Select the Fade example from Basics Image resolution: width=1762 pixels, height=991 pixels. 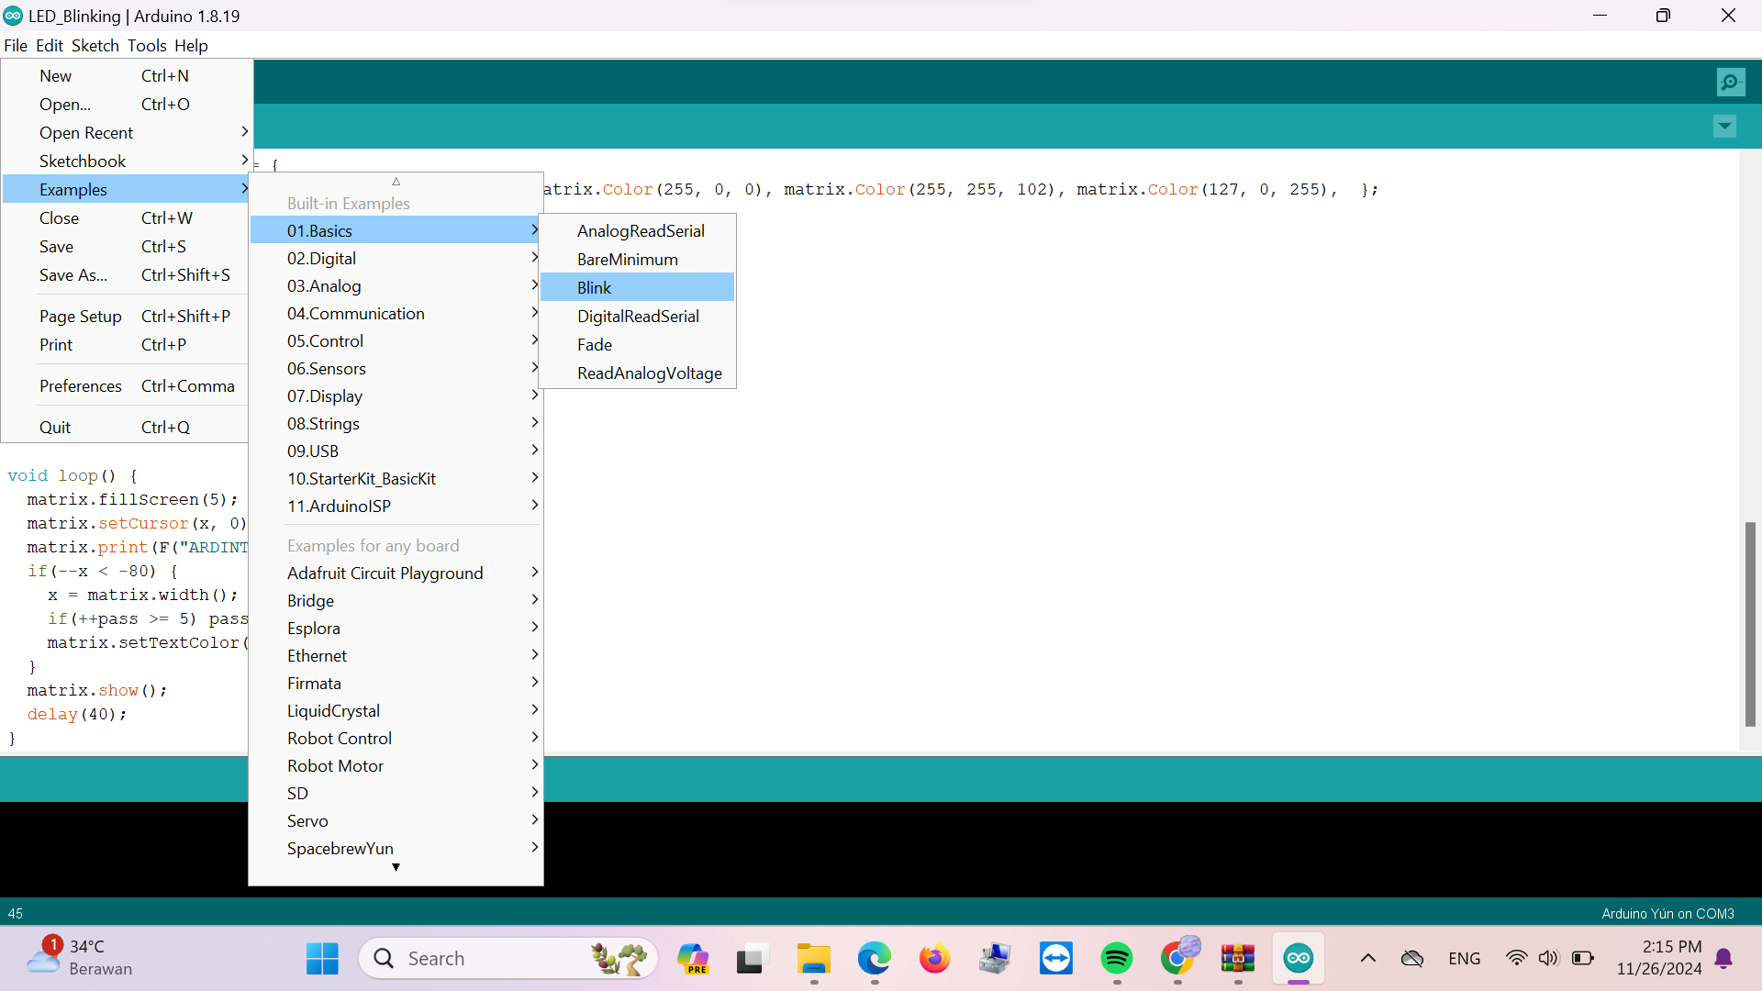click(x=594, y=344)
